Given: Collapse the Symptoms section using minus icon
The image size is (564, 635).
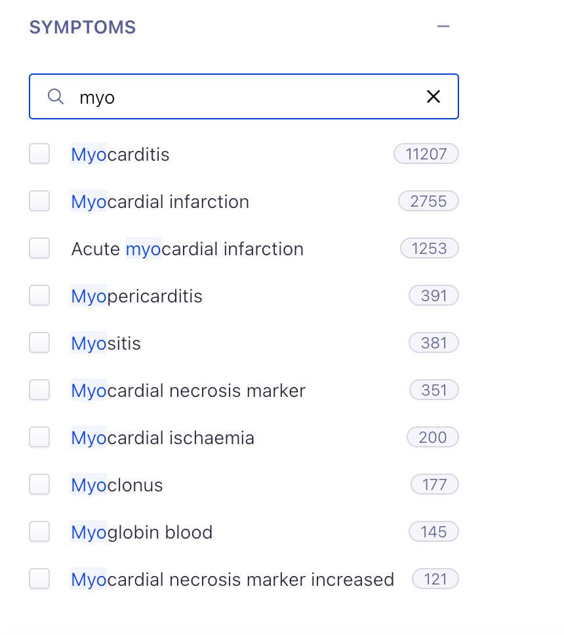Looking at the screenshot, I should (x=443, y=27).
